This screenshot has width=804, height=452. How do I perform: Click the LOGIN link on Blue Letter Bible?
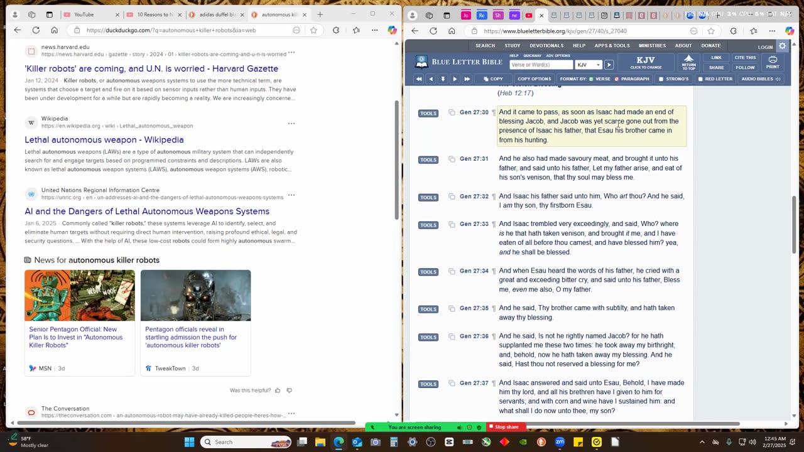click(765, 47)
